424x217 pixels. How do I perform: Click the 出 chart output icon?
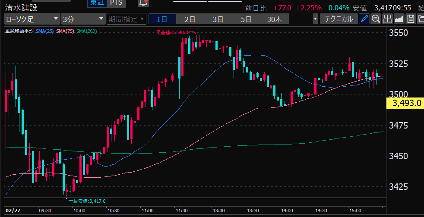coord(387,19)
